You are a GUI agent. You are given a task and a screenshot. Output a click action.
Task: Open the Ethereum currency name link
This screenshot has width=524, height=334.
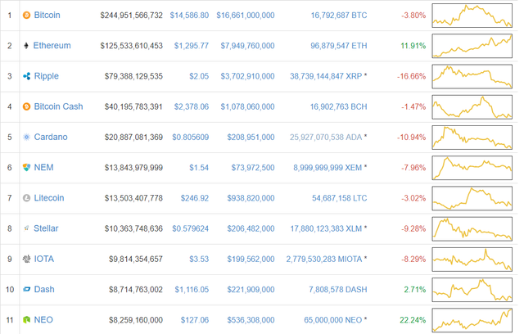coord(52,46)
